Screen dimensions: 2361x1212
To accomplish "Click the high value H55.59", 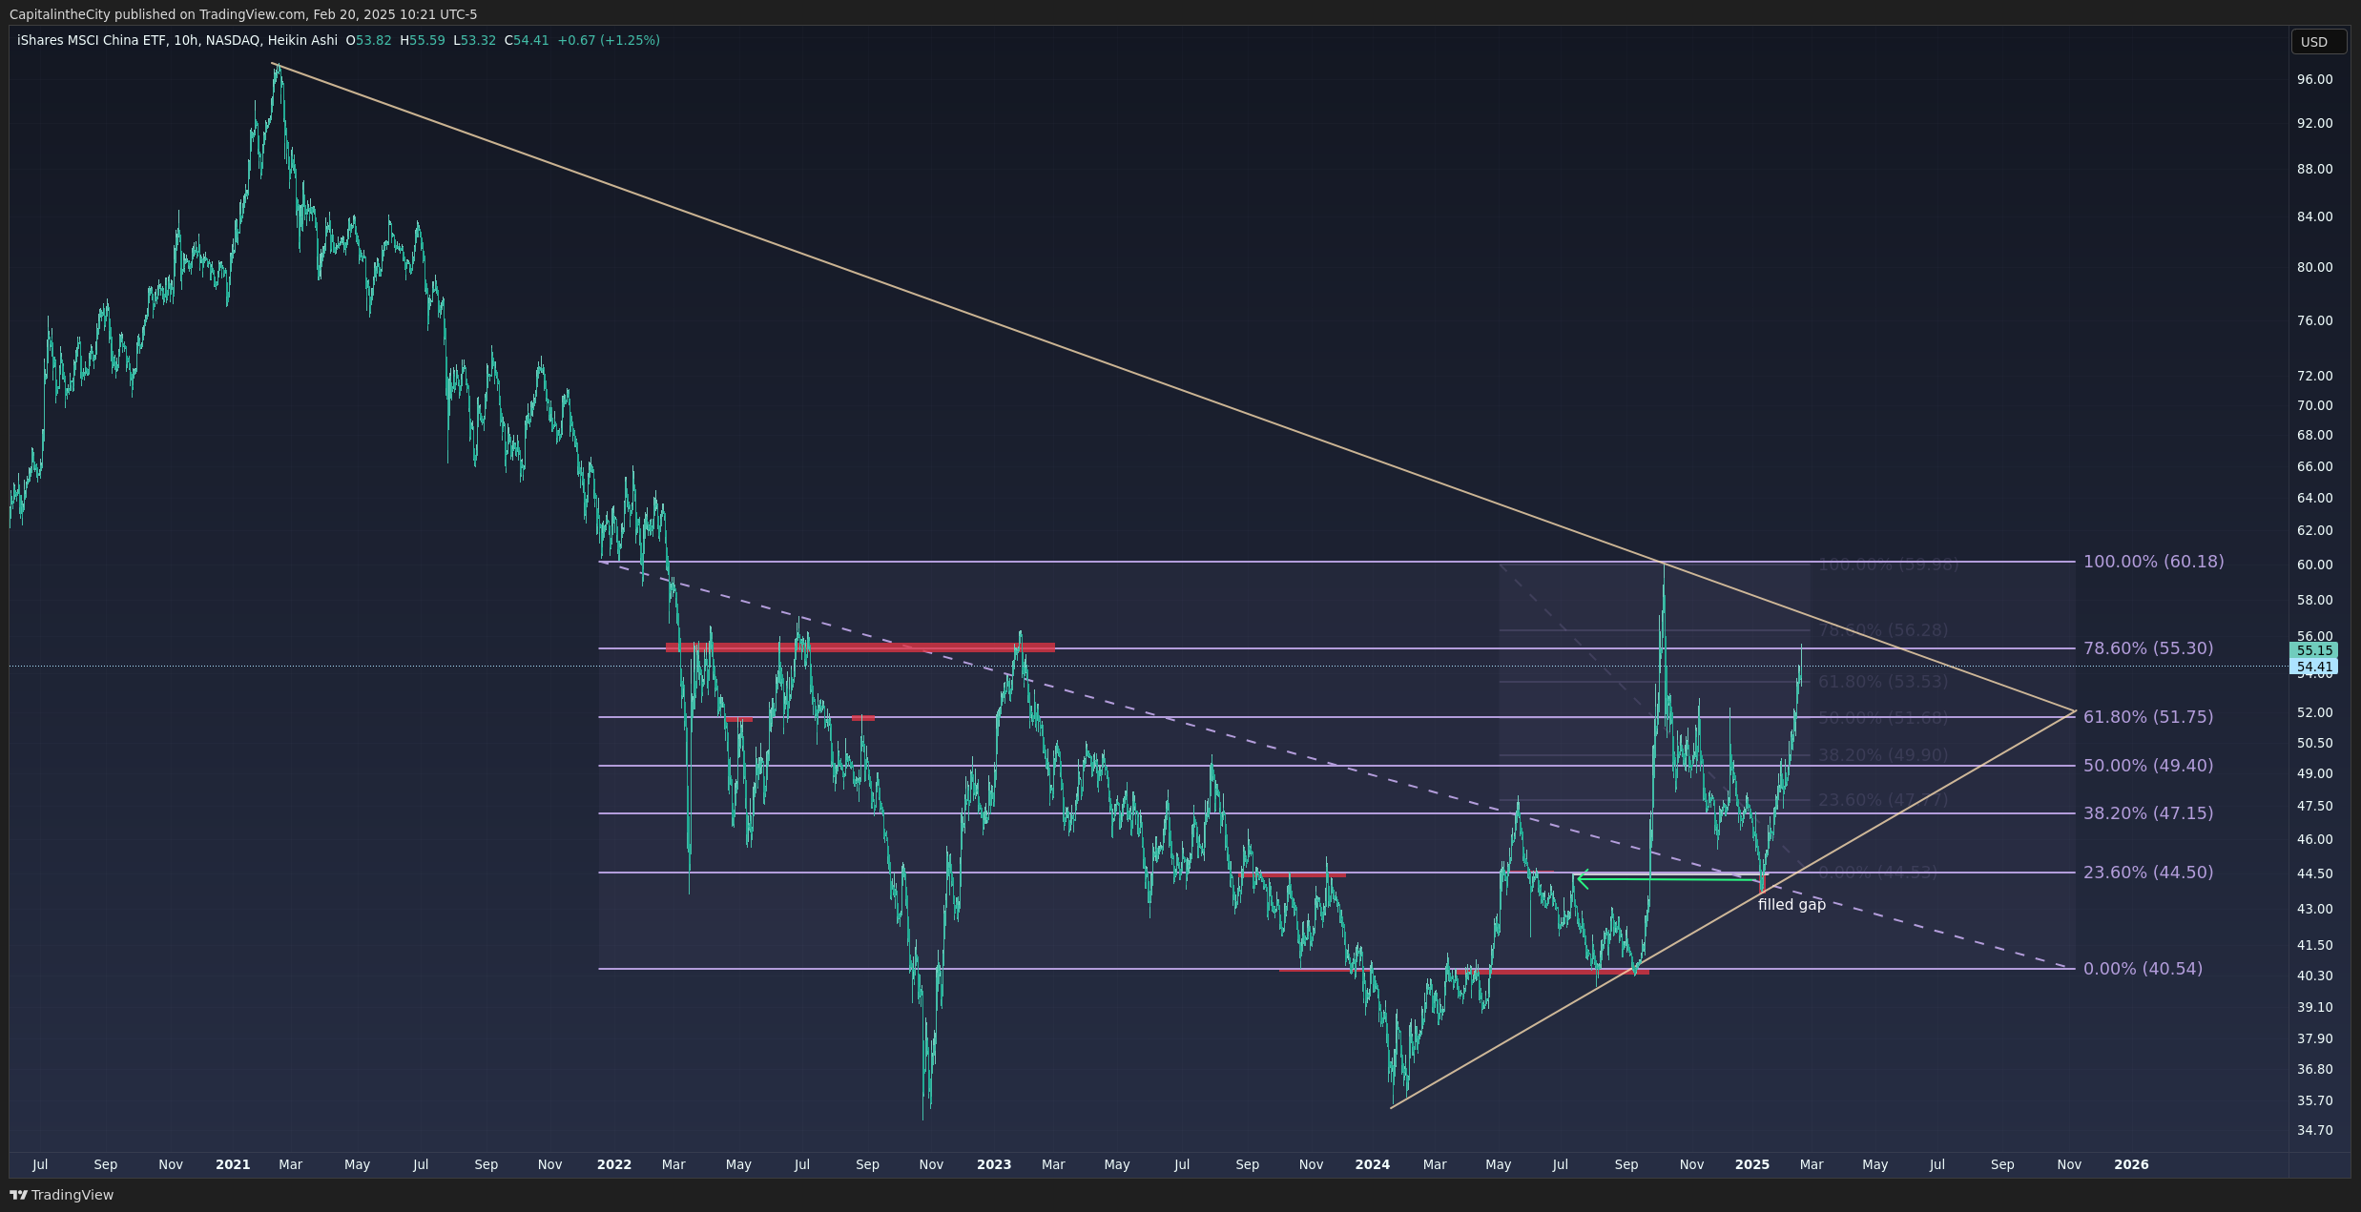I will pos(423,40).
